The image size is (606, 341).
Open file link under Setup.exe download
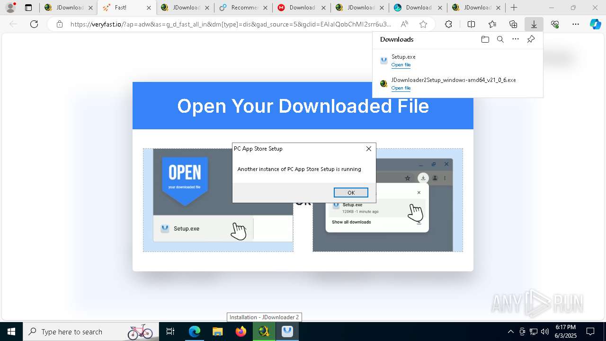(x=401, y=65)
